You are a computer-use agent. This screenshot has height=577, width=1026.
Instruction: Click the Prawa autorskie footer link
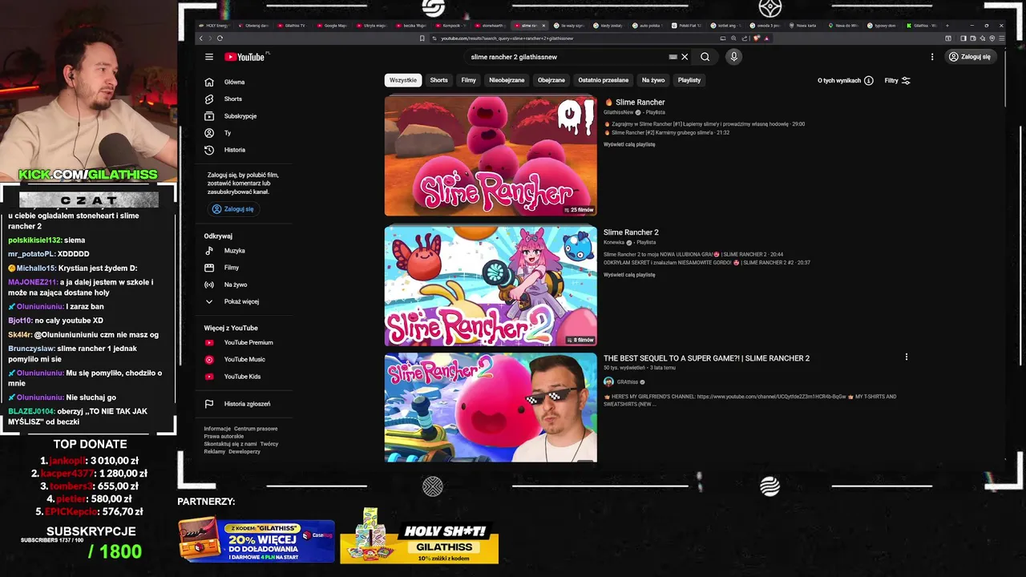pos(224,436)
